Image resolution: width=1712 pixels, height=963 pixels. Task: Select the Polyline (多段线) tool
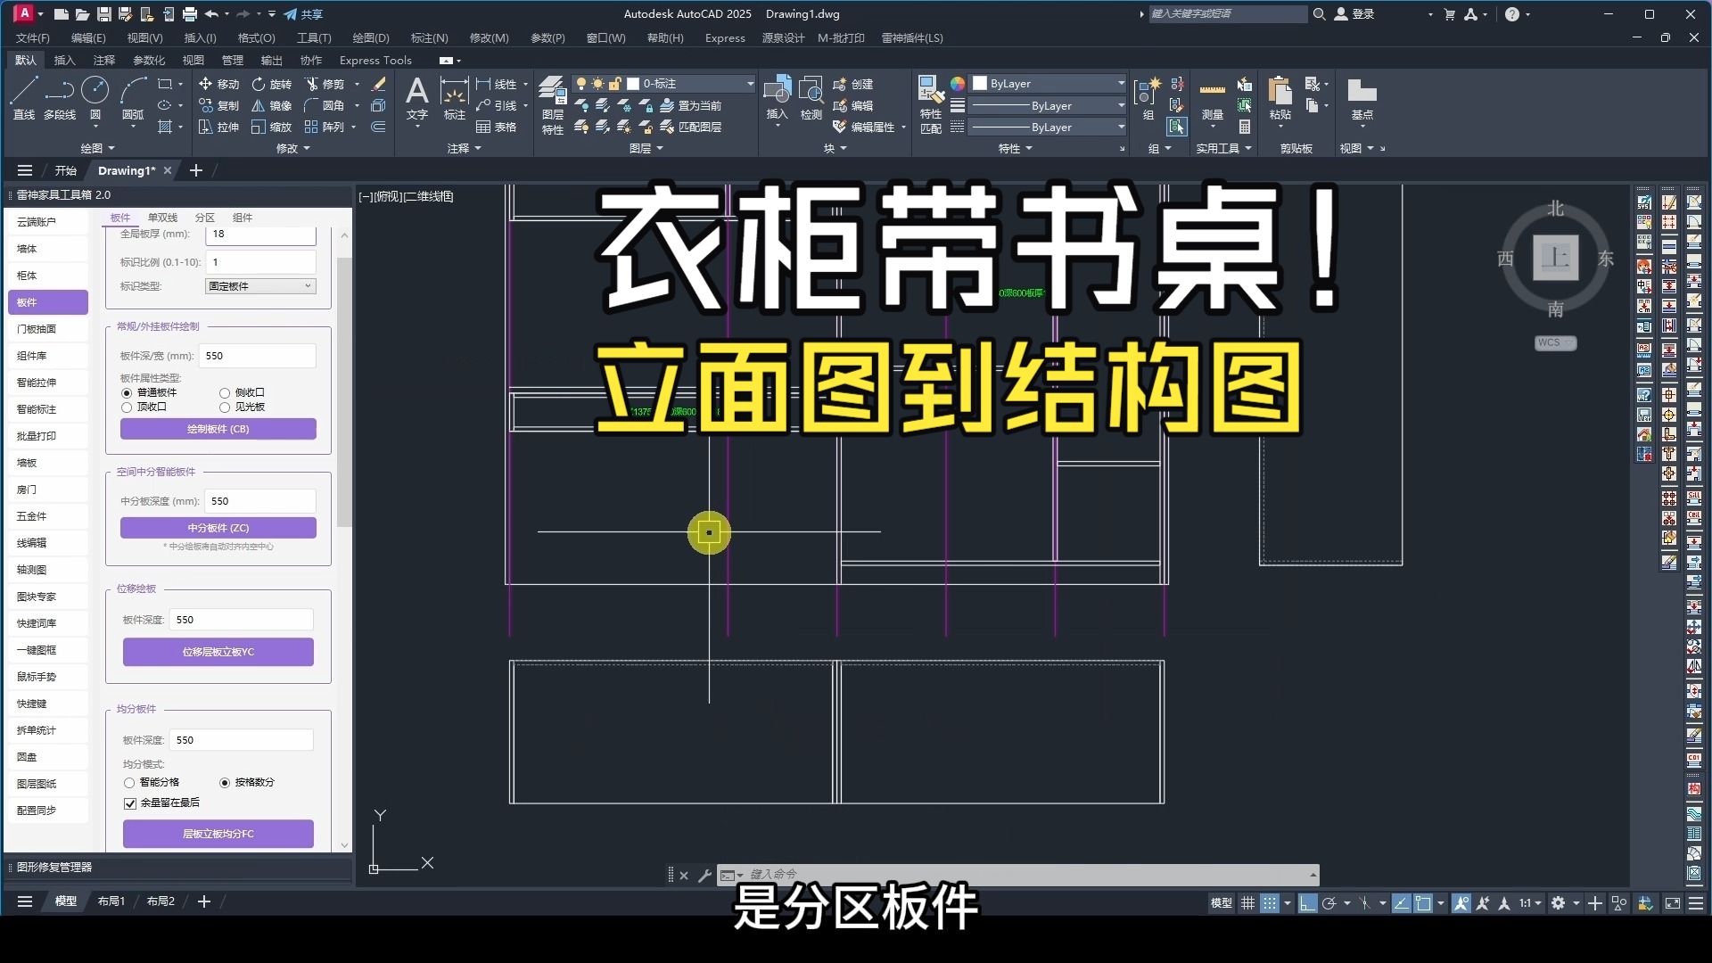coord(60,98)
